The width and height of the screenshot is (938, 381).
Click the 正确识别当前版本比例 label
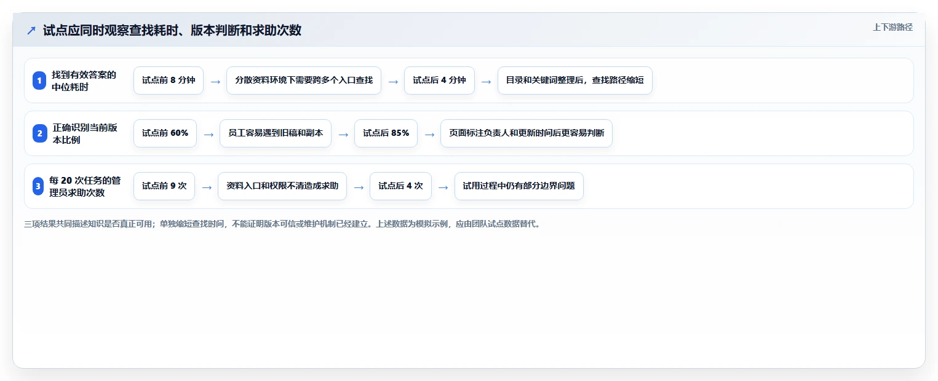pos(85,133)
